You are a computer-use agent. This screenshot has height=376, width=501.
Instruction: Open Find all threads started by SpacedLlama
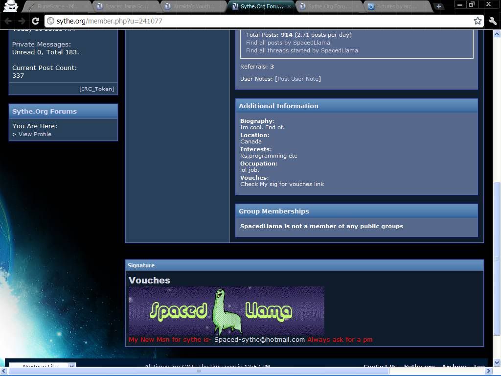302,50
